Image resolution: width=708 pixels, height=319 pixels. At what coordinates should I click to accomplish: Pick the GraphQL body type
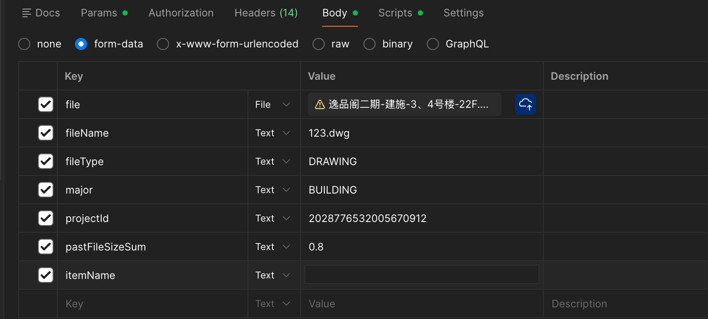(433, 44)
